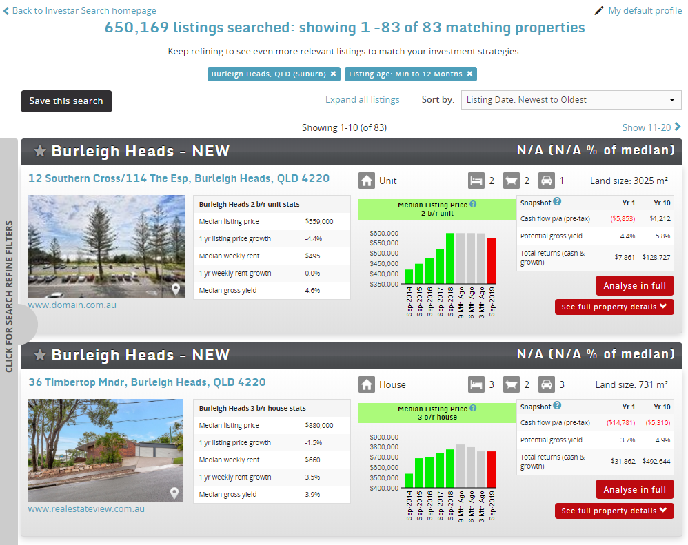
Task: Expand full property details for 36 Timbertop Mndr
Action: tap(614, 511)
